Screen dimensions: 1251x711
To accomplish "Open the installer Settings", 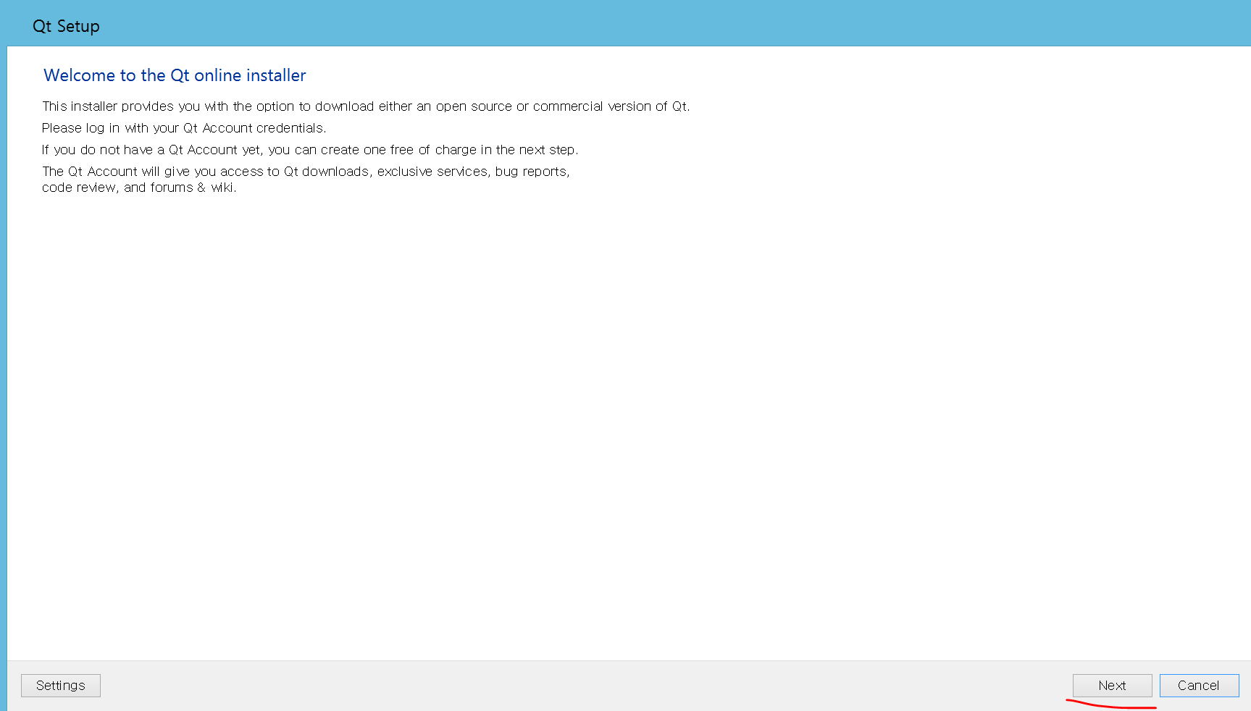I will [x=61, y=686].
